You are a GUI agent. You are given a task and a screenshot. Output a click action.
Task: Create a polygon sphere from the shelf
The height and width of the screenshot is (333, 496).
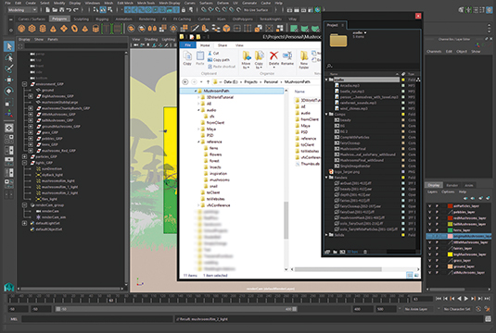coord(21,29)
